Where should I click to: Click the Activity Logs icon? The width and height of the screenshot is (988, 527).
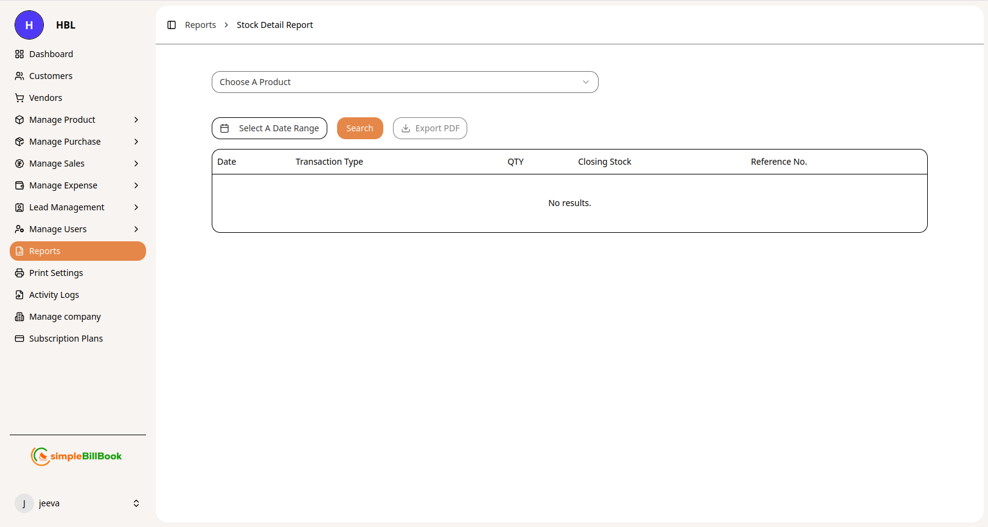click(19, 295)
